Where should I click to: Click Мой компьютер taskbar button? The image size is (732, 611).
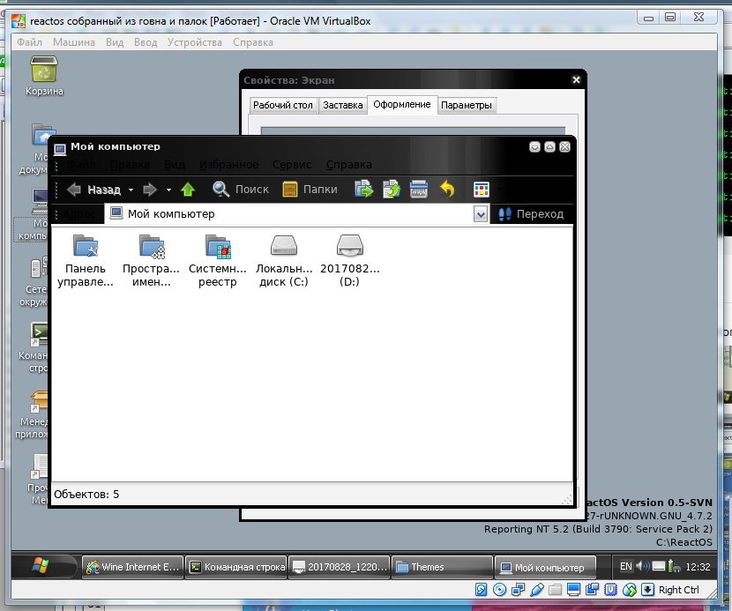pos(545,567)
